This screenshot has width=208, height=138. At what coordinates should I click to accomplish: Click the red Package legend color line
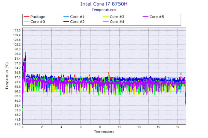point(26,17)
